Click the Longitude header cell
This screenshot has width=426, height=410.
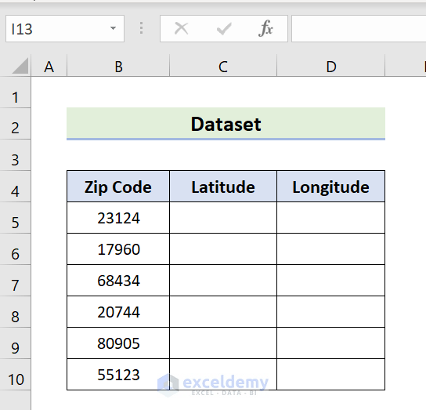pos(331,187)
